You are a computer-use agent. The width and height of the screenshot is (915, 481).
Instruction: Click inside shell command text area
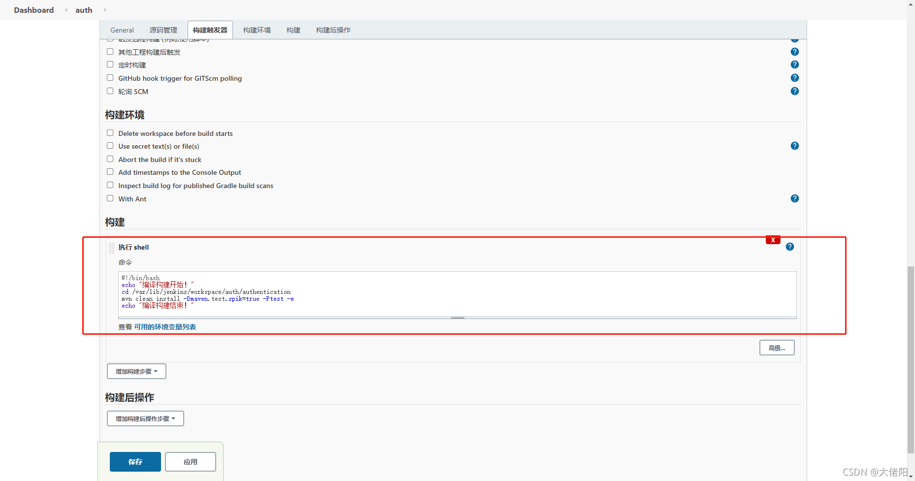pyautogui.click(x=457, y=294)
